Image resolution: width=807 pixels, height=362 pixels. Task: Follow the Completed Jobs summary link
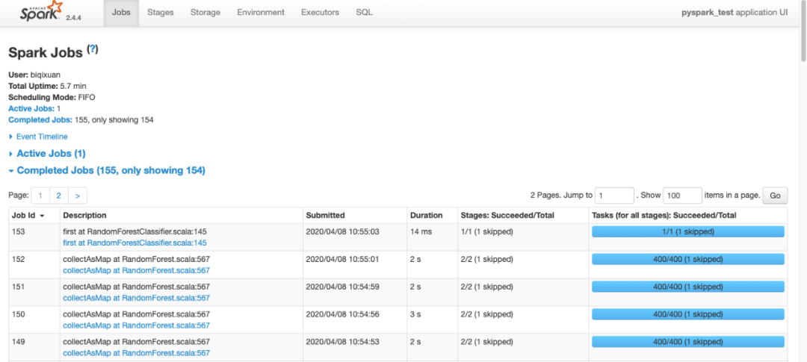(x=40, y=120)
